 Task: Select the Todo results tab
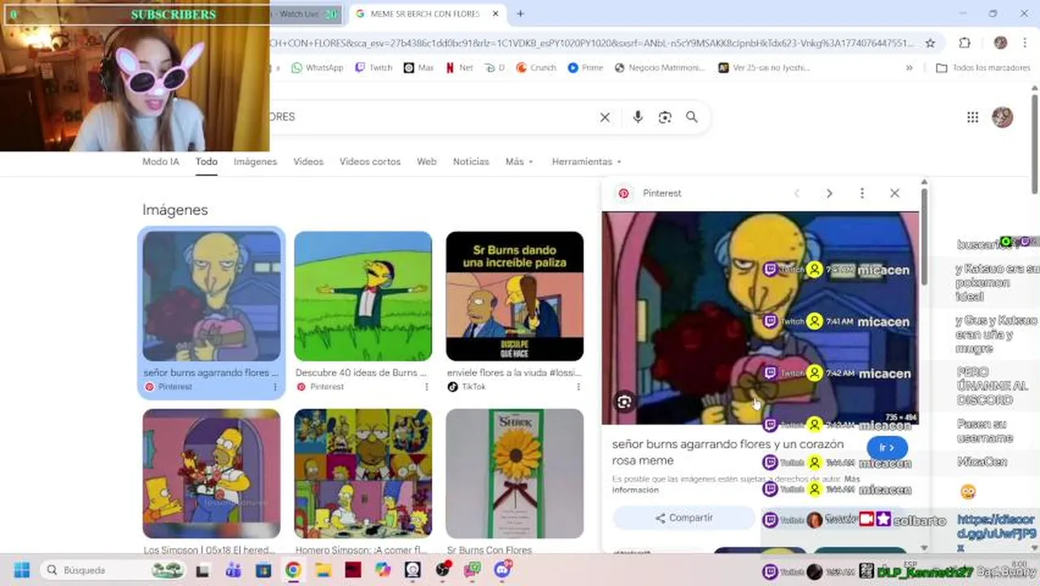206,161
